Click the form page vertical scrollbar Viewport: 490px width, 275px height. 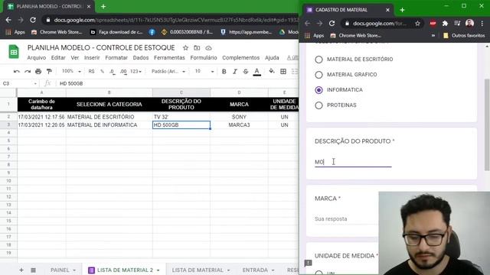[x=487, y=125]
